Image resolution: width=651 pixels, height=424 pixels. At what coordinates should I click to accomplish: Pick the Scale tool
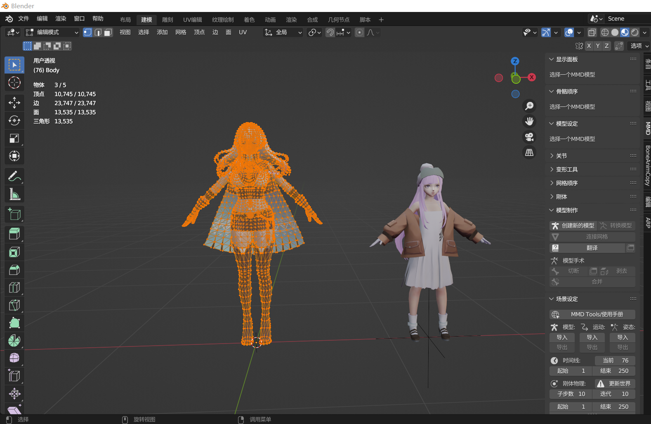[14, 138]
